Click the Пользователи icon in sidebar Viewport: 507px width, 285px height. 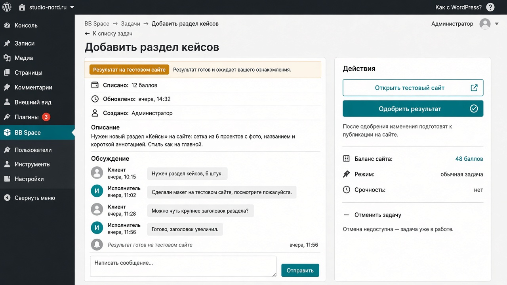coord(7,150)
